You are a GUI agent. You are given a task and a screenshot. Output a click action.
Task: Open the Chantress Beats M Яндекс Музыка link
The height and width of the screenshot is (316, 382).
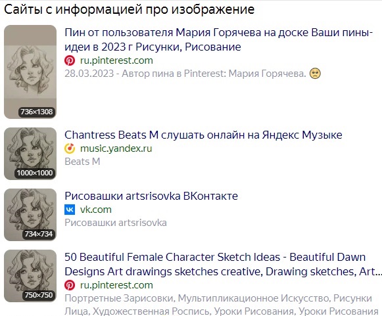coord(203,135)
